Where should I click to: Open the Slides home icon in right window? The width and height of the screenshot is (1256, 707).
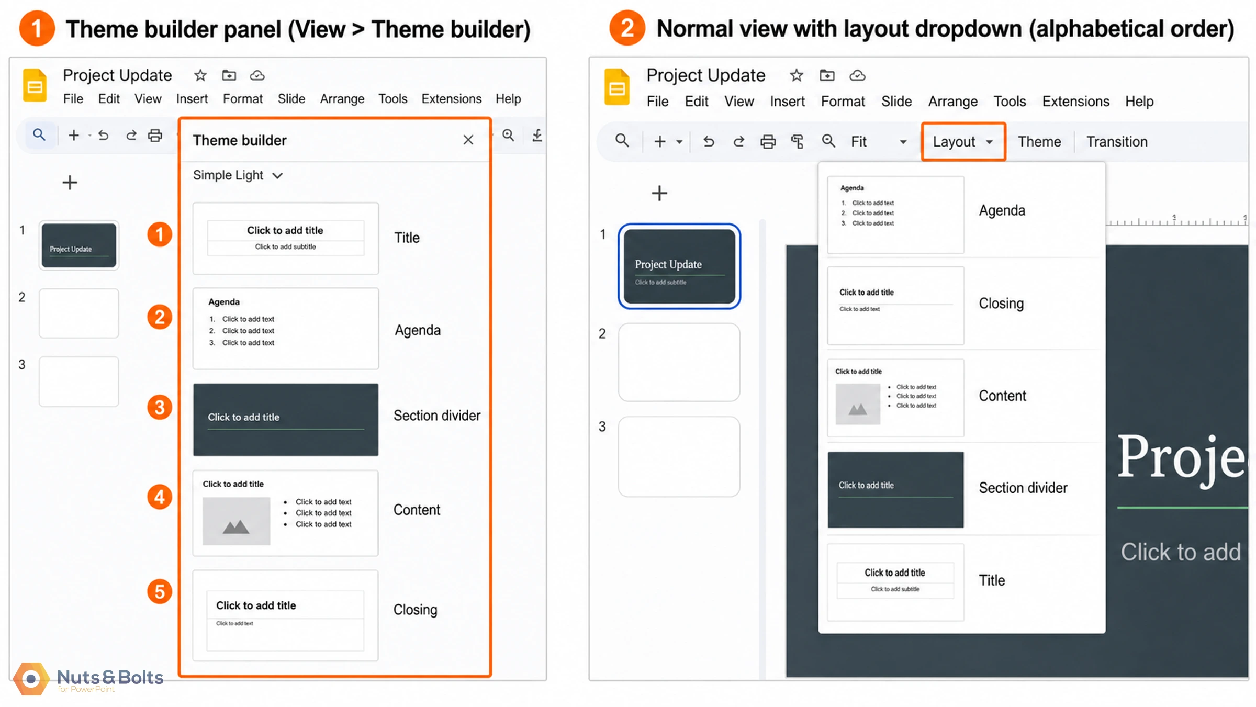point(617,86)
